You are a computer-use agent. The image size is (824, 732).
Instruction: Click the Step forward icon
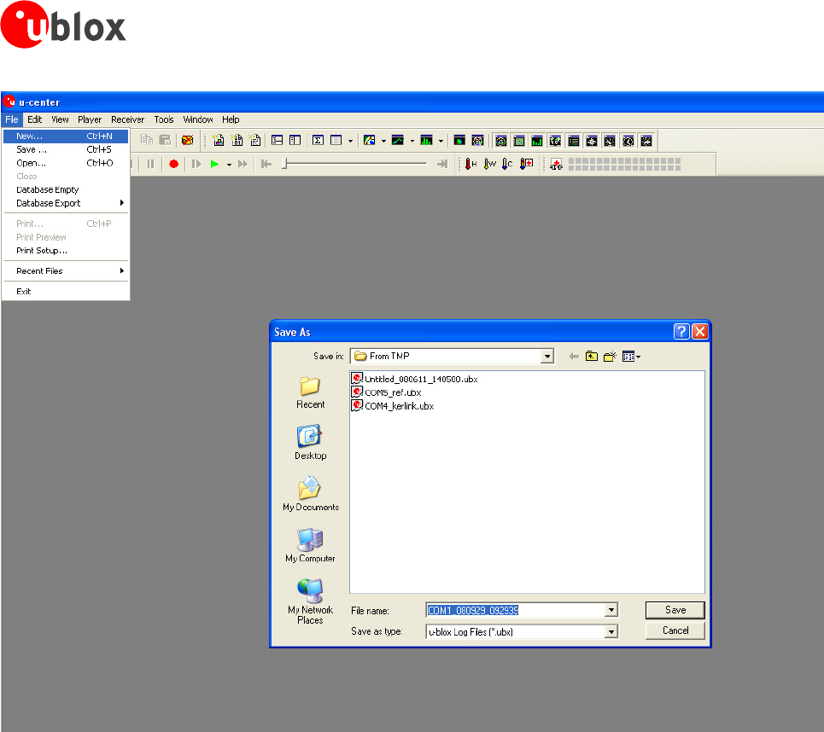coord(196,165)
